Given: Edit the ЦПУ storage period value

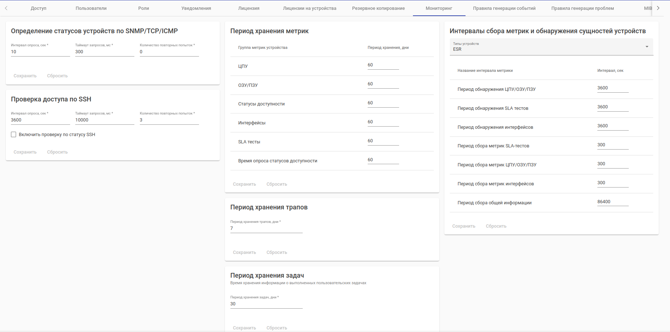Looking at the screenshot, I should [383, 65].
